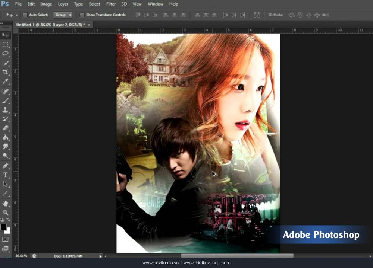Screen dimensions: 373x268
Task: Toggle Quick Mask mode button
Action: coord(5,239)
